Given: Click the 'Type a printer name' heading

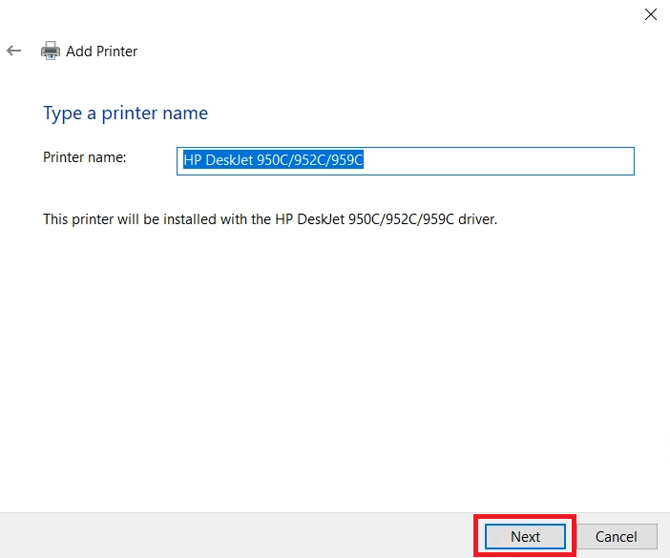Looking at the screenshot, I should tap(125, 114).
